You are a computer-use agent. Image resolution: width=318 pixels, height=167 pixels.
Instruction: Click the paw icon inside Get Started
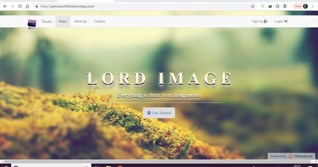pos(149,113)
